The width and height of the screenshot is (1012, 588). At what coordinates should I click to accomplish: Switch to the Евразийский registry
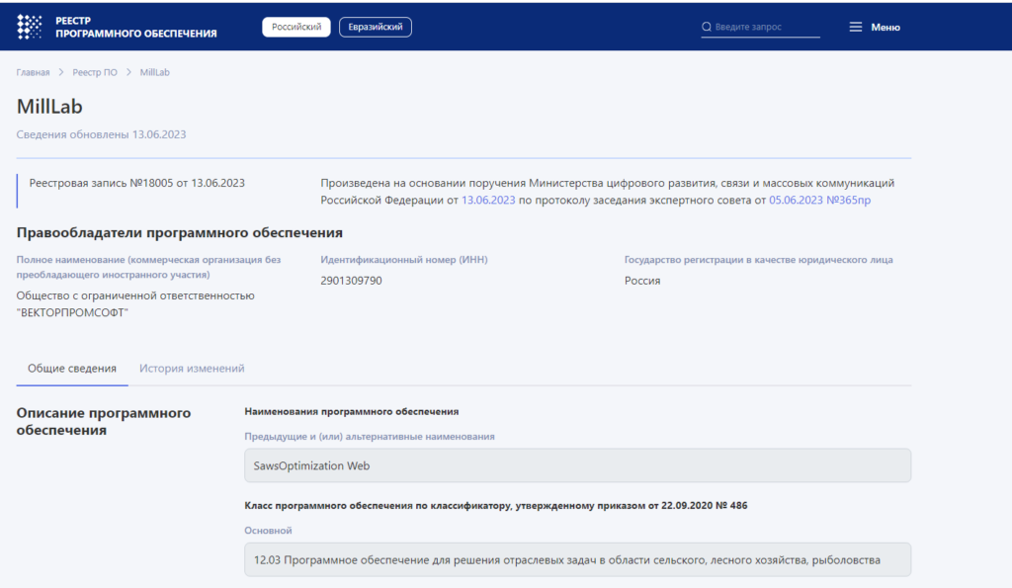click(375, 27)
